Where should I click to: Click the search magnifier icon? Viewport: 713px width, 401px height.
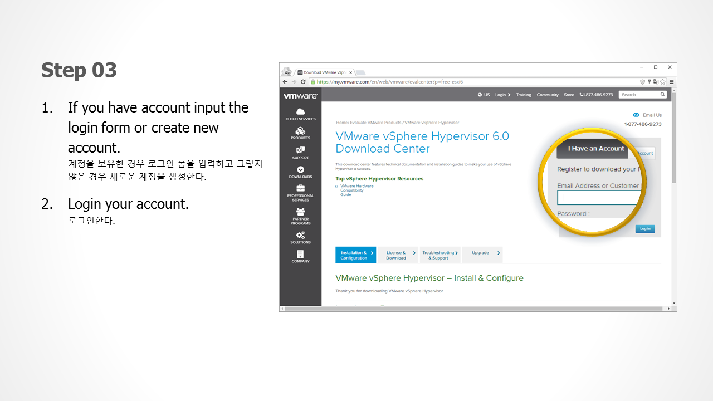click(x=662, y=95)
